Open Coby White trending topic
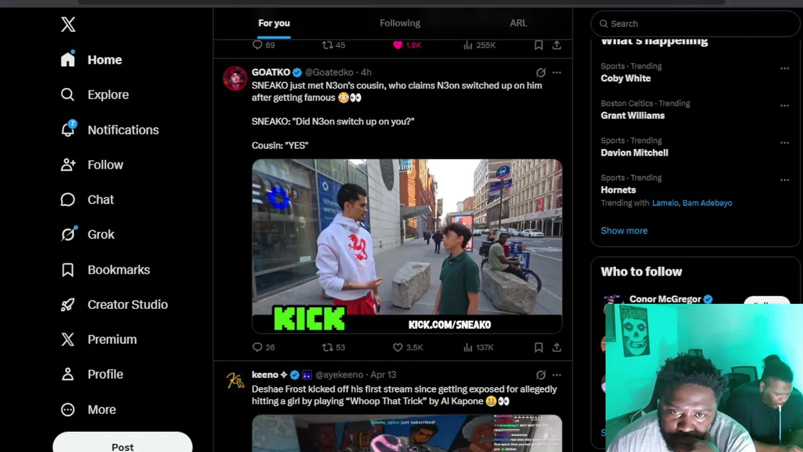The height and width of the screenshot is (452, 803). pyautogui.click(x=625, y=78)
